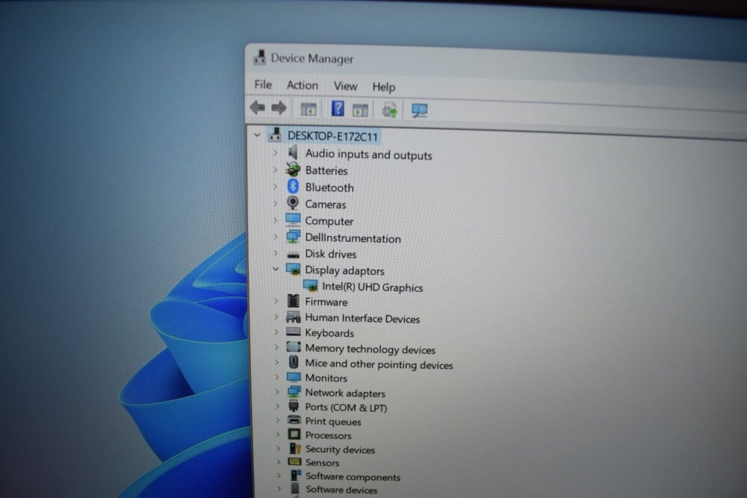Click the webcam icon beside Cameras
Viewport: 747px width, 498px height.
pos(293,203)
